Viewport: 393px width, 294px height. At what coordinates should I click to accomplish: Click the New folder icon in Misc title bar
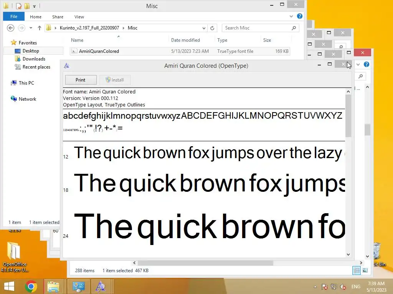pyautogui.click(x=27, y=6)
